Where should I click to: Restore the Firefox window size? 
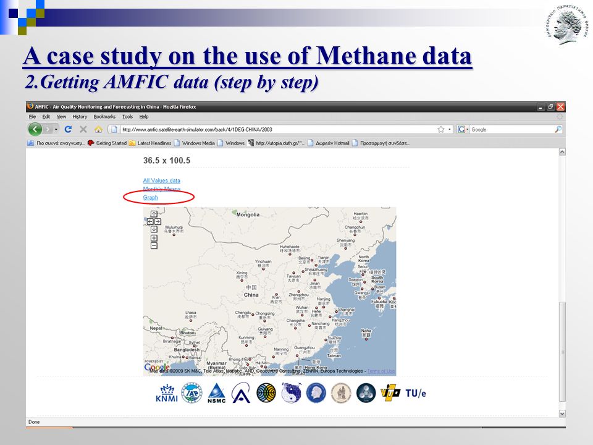[550, 107]
